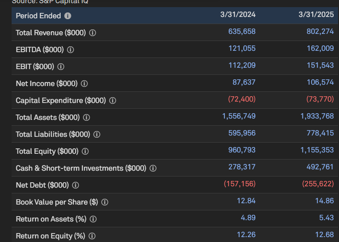Click Return on Assets (%) info icon
339x242 pixels.
pos(93,219)
